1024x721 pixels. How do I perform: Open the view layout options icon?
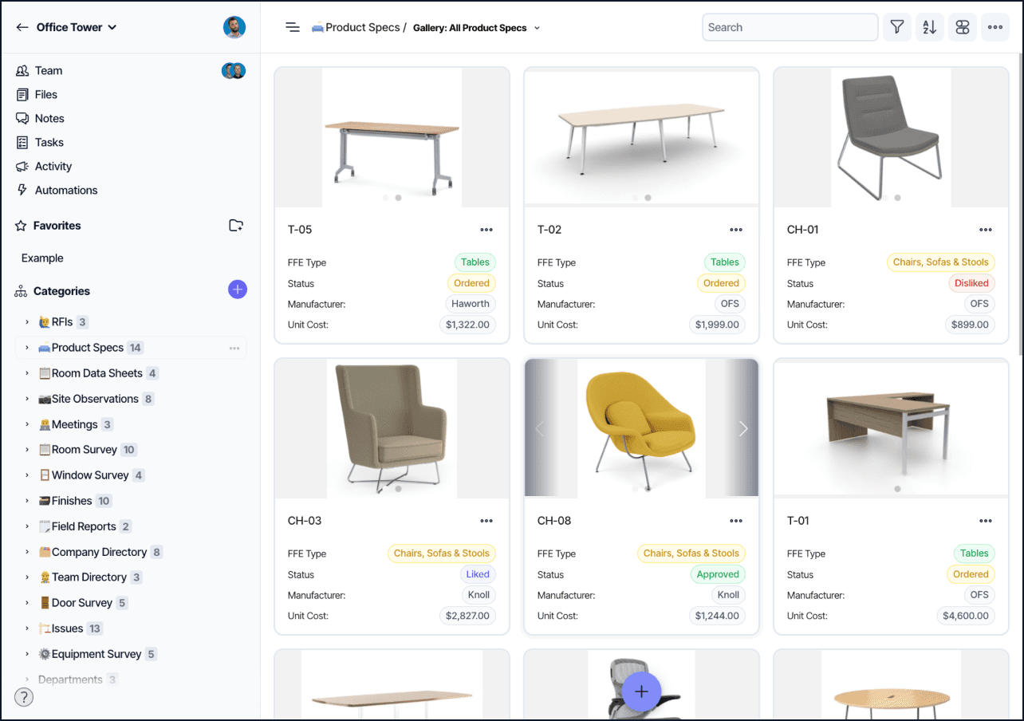click(963, 27)
